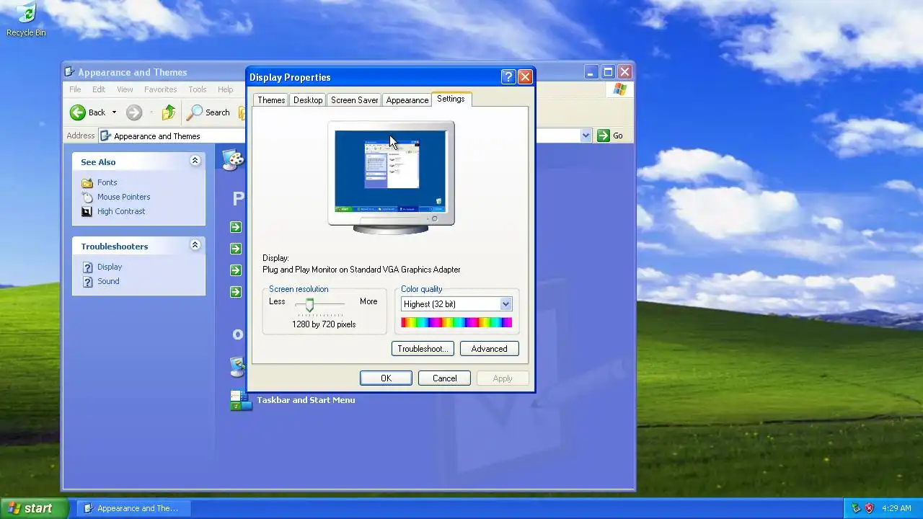Click the security shield icon in the system tray
The height and width of the screenshot is (519, 923).
click(x=869, y=508)
